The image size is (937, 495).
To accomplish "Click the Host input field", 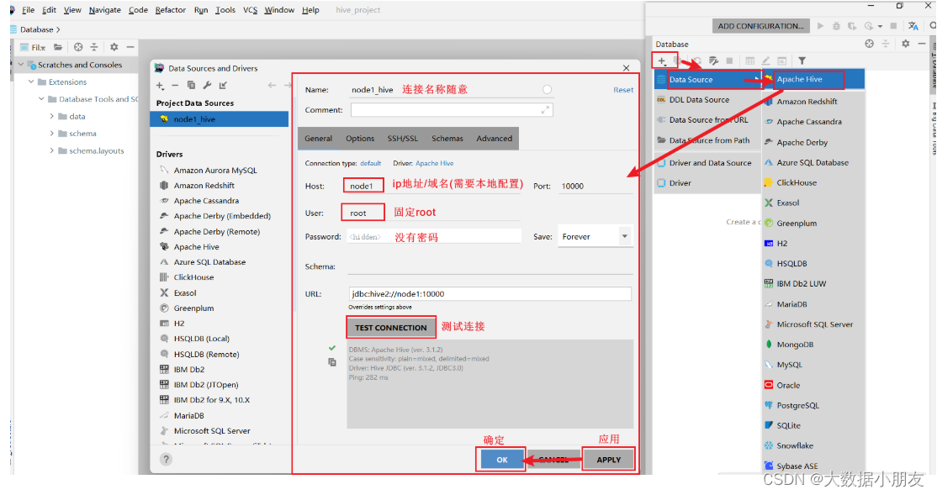I will (432, 186).
